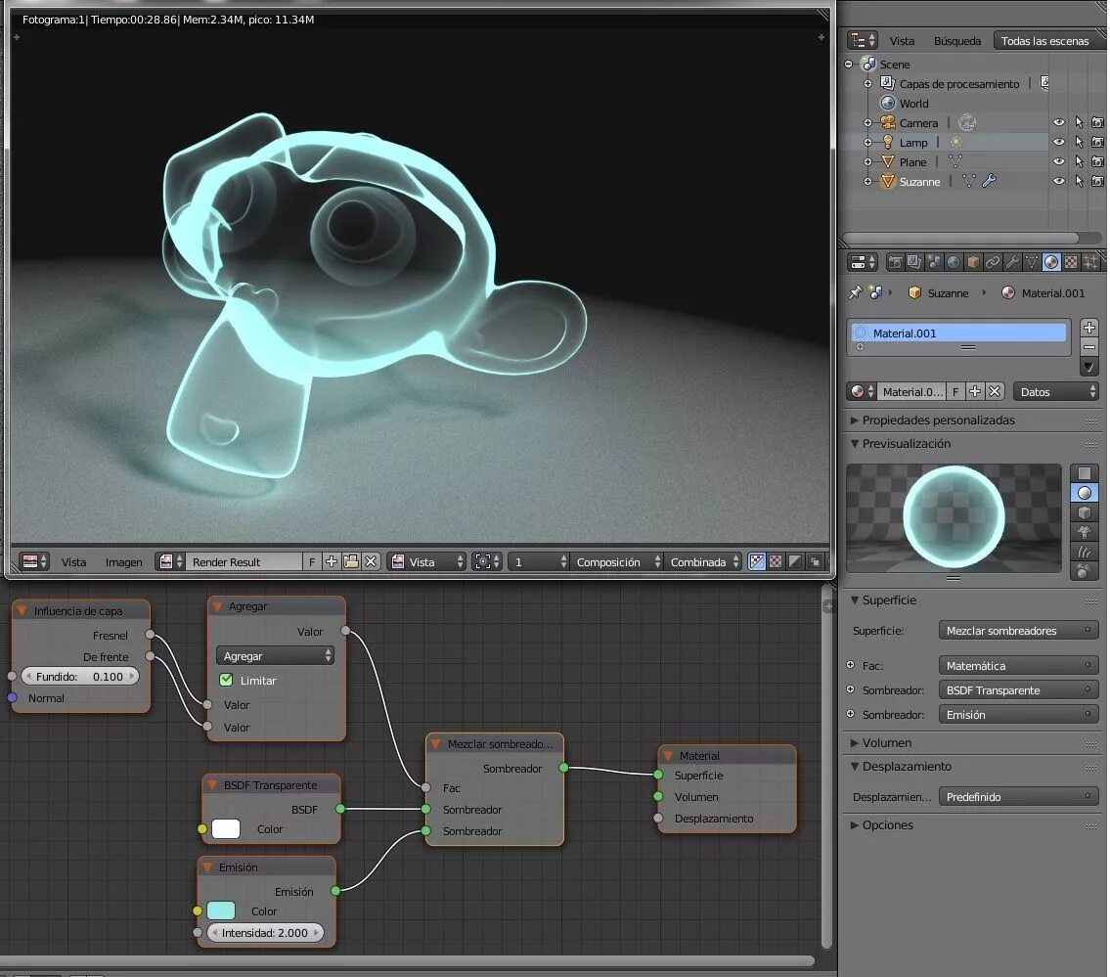This screenshot has height=977, width=1110.
Task: Click the Suzanne cube icon in breadcrumb
Action: (914, 292)
